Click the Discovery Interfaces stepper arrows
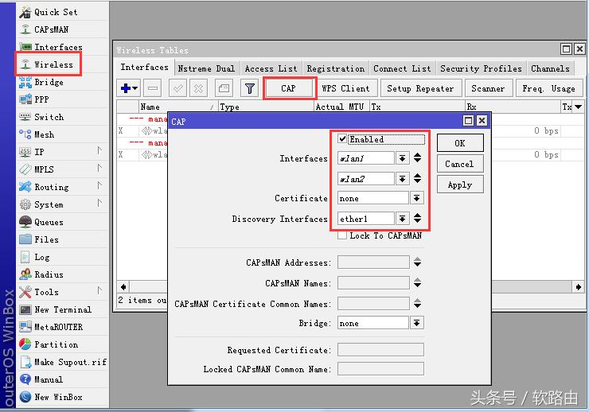This screenshot has width=589, height=412. click(x=417, y=219)
